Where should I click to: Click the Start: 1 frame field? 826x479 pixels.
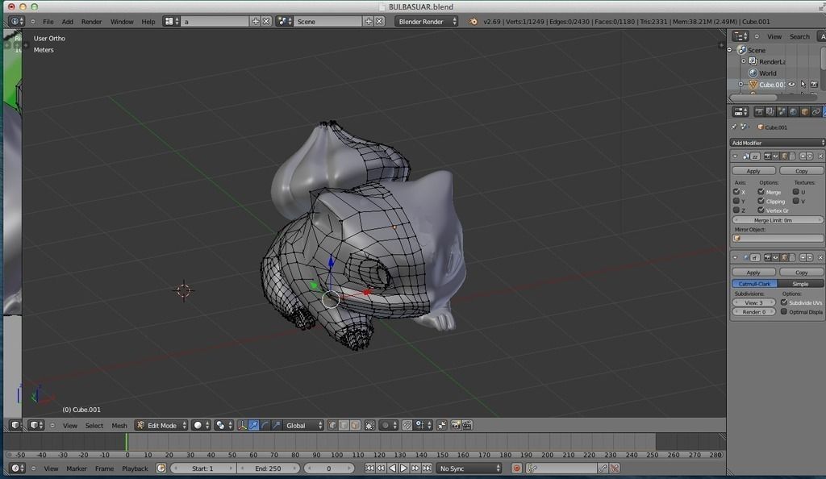[202, 469]
